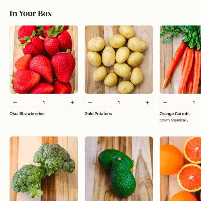This screenshot has width=201, height=201.
Task: Click the Okui Strawberries quantity stepper box
Action: [x=44, y=103]
